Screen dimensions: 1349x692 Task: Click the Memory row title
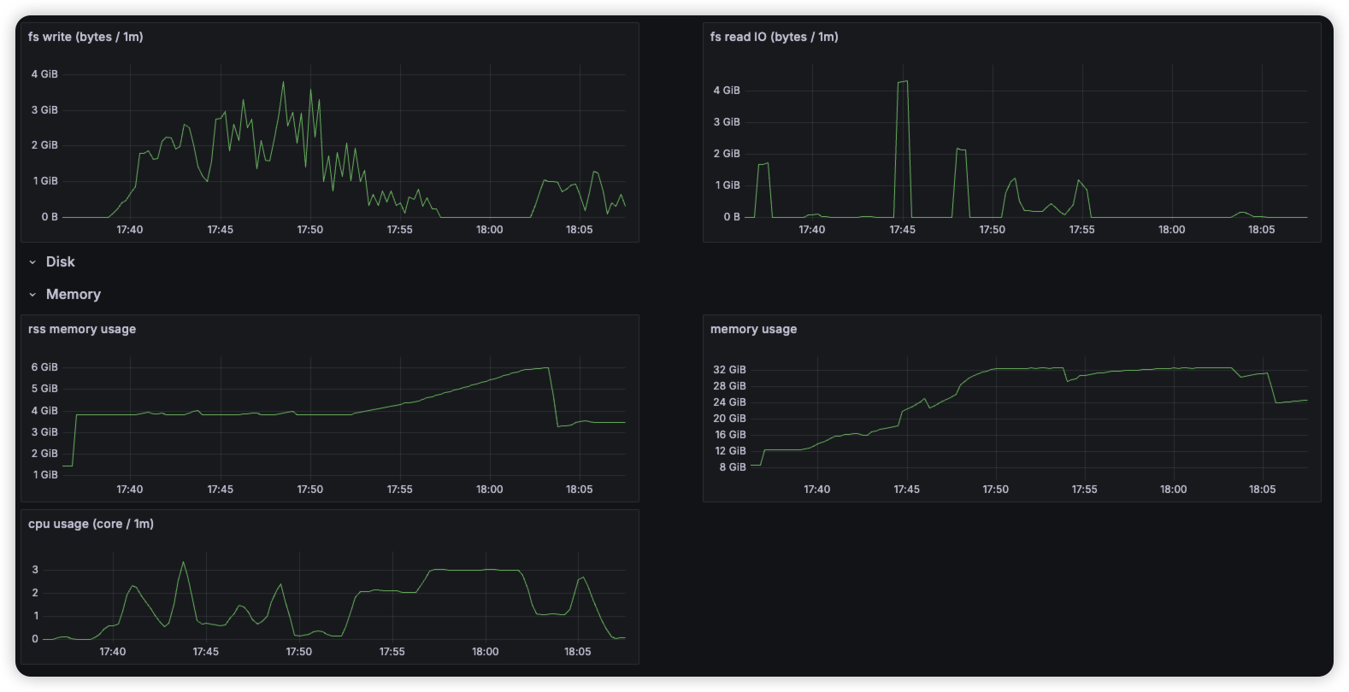tap(74, 295)
